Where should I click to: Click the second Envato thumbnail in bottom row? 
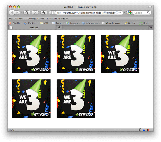76,99
